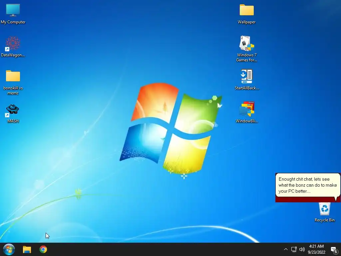Click the network tray icon

coord(294,249)
